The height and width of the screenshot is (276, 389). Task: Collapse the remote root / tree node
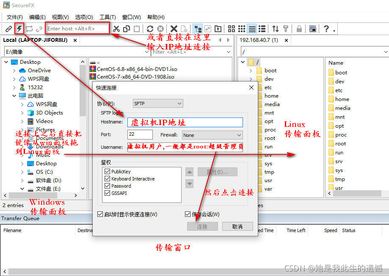243,62
